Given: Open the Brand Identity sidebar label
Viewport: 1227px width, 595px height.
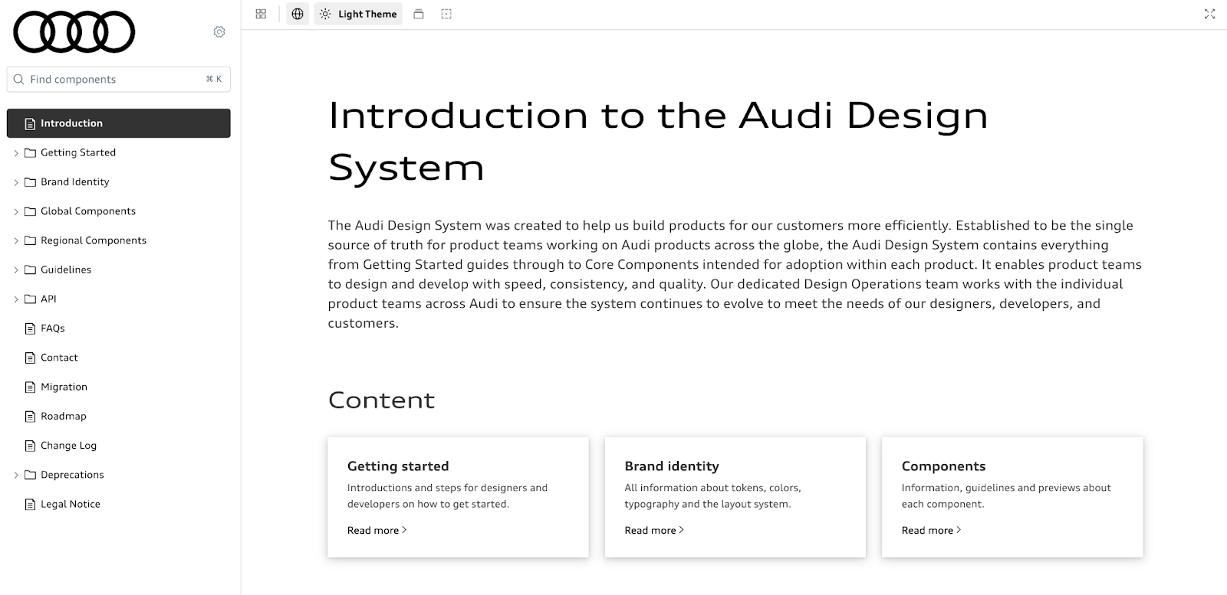Looking at the screenshot, I should coord(75,181).
